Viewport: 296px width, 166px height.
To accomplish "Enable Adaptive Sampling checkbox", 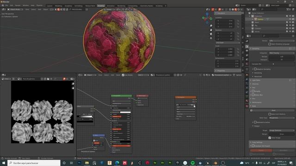I will 255,69.
